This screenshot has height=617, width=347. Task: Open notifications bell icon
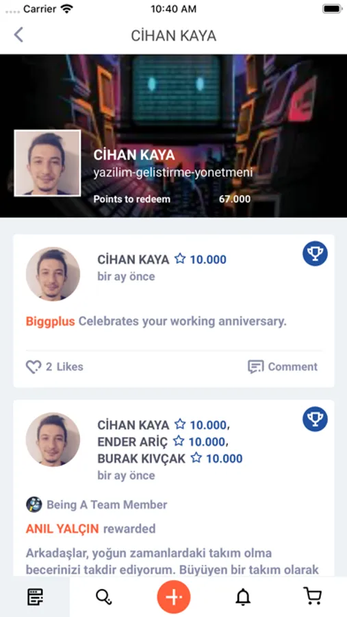click(x=243, y=597)
